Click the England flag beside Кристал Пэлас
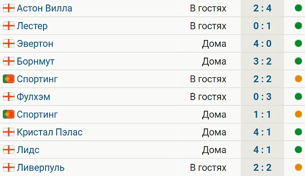The width and height of the screenshot is (305, 176). (8, 132)
